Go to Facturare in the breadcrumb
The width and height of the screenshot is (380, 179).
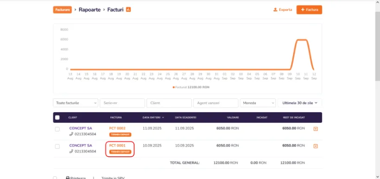tap(63, 10)
